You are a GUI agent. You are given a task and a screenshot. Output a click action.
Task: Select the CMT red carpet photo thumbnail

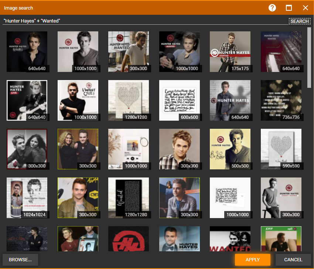tap(78, 197)
